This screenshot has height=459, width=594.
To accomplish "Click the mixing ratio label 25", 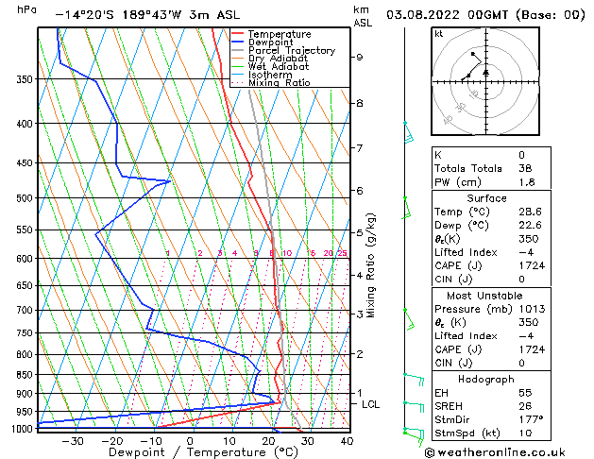I will click(x=342, y=253).
